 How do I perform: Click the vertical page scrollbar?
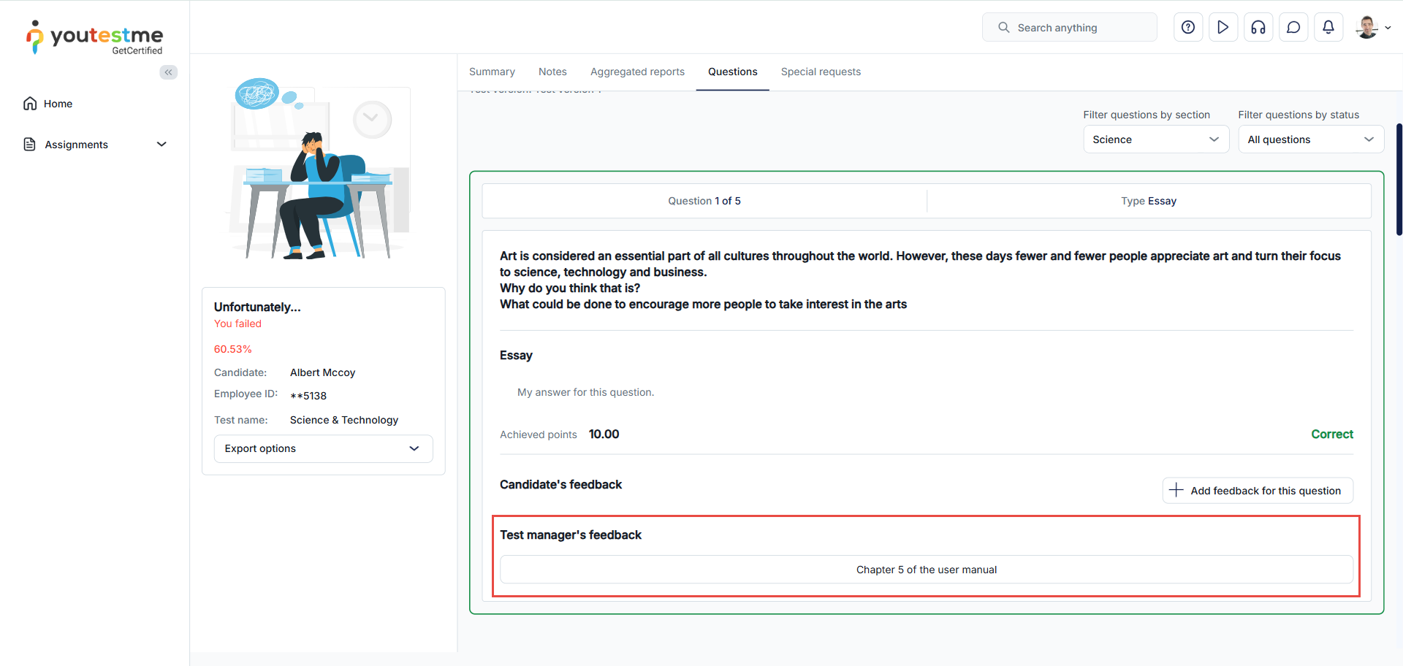click(1399, 180)
